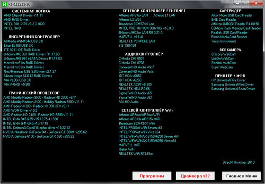Choose REALTEK WiFi RTL81xx
Screen dimensions: 265x184
[136, 154]
